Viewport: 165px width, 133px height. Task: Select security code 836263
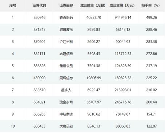[x=40, y=114]
